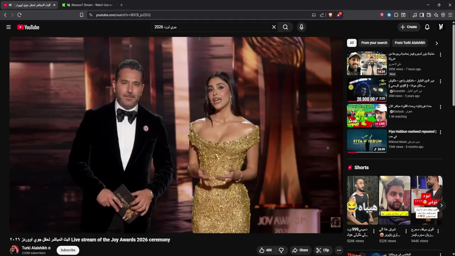Toggle the browser sidebar panel

(422, 15)
